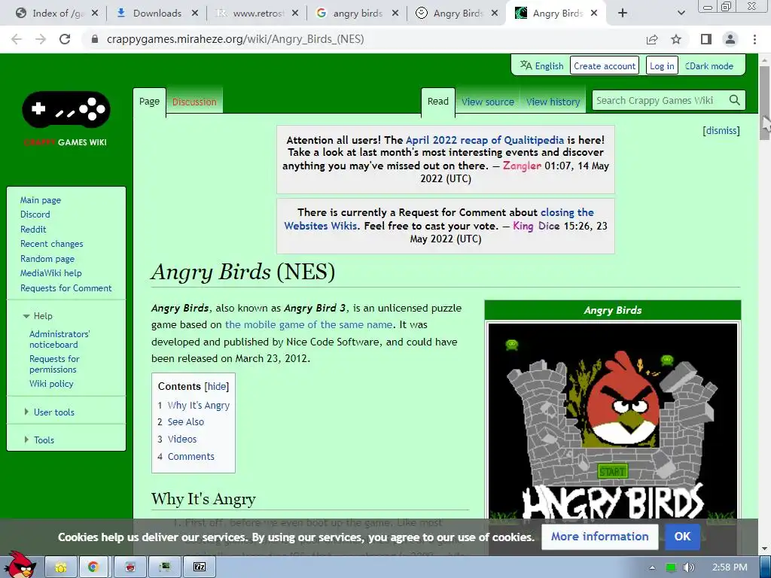
Task: Open Random page in sidebar
Action: click(47, 259)
